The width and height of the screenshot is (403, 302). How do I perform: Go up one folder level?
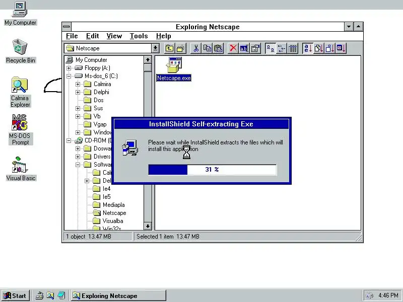[x=169, y=48]
